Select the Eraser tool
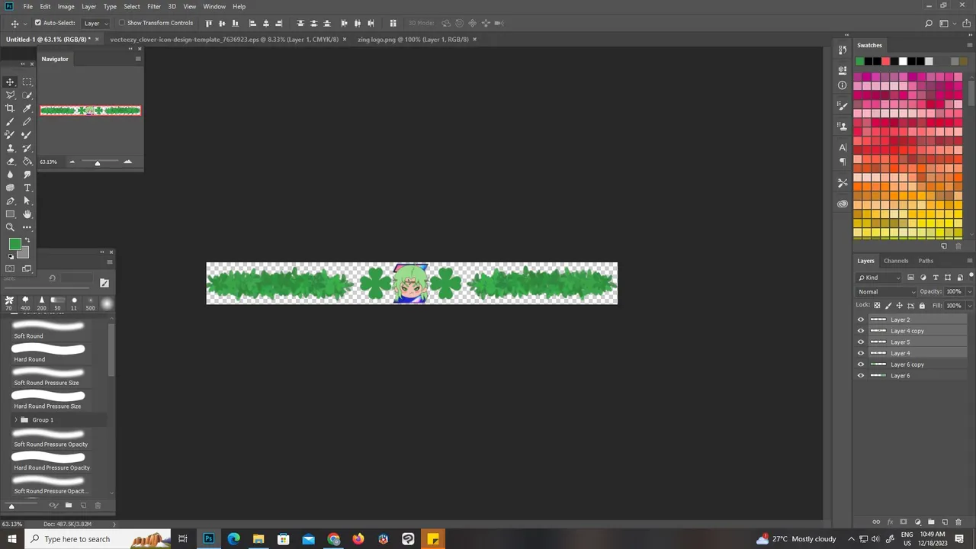The image size is (976, 549). pos(10,161)
